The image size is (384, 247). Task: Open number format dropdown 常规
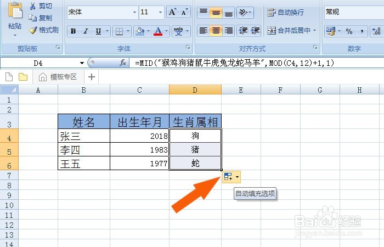point(354,12)
